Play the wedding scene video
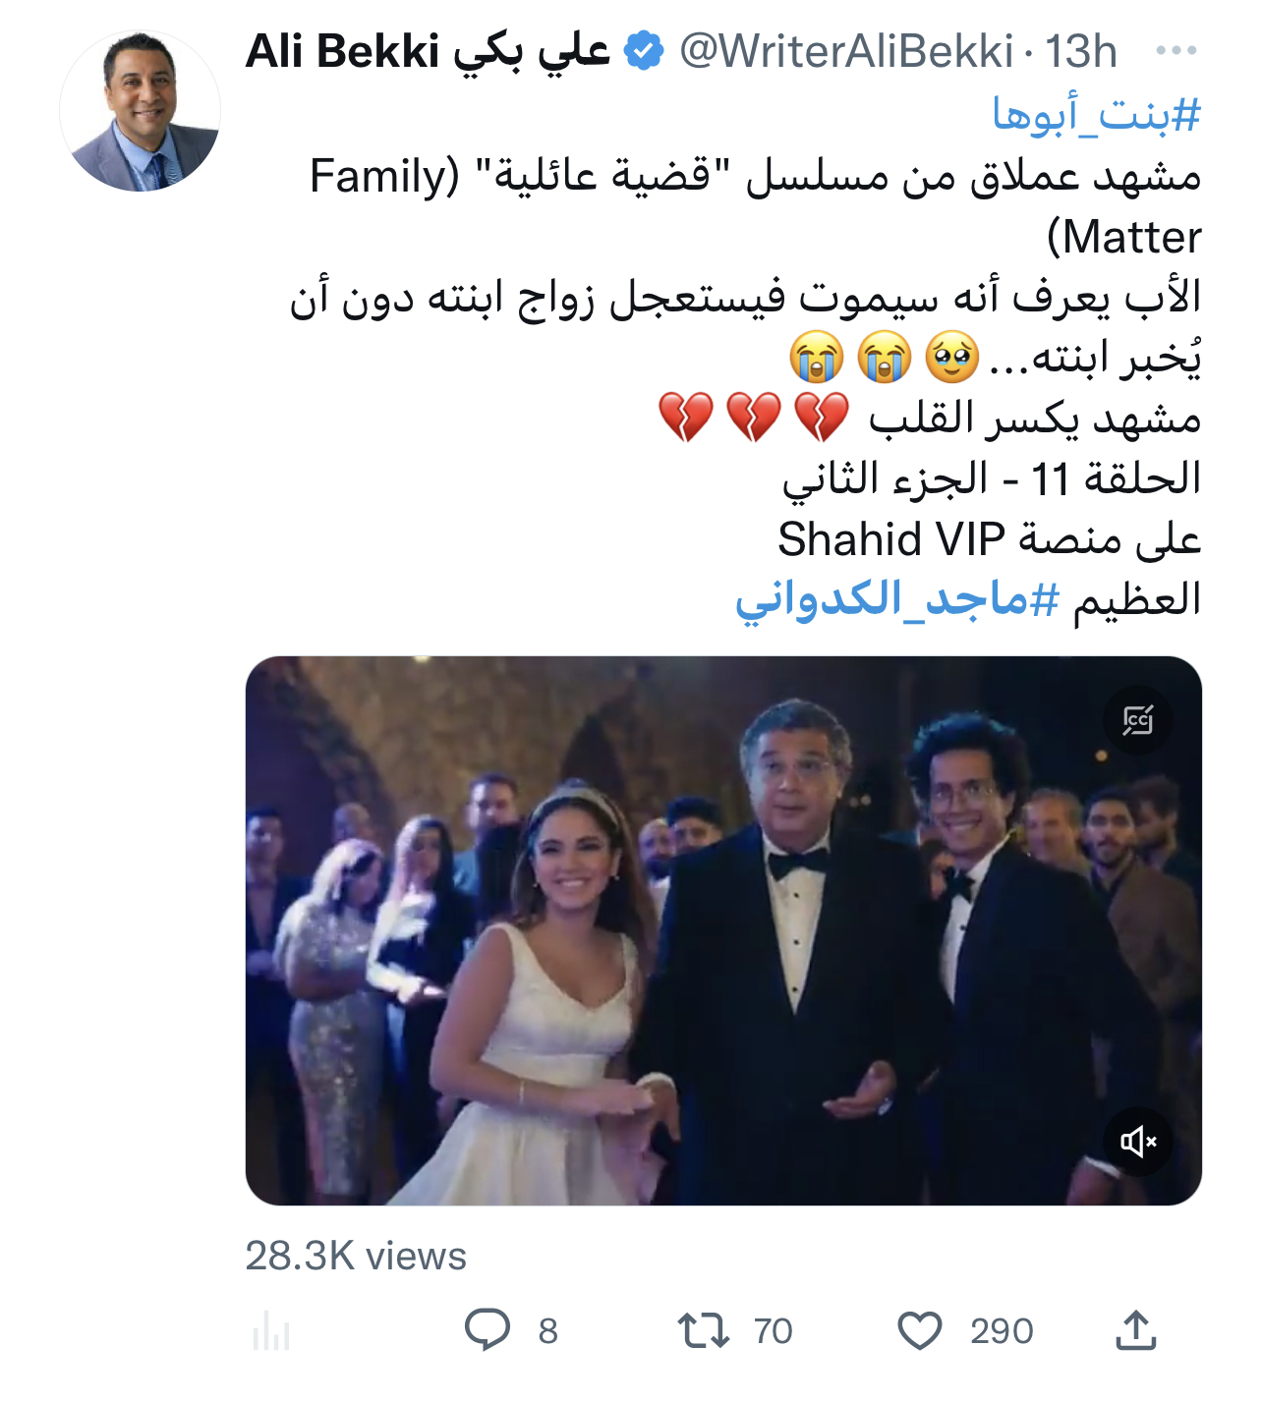 [723, 930]
